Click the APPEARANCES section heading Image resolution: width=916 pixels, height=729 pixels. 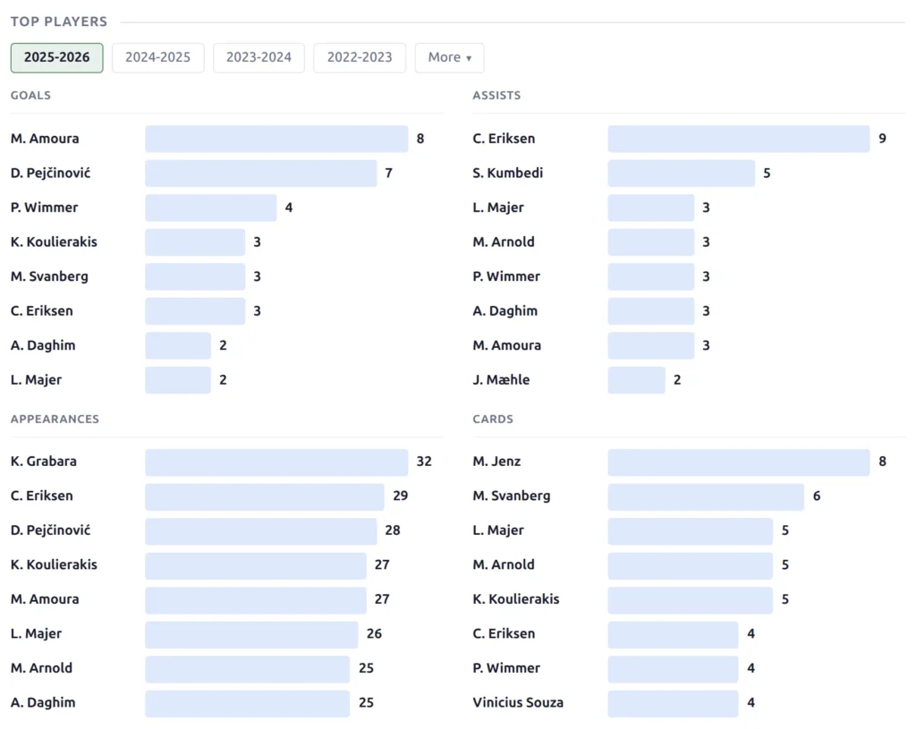(x=55, y=419)
